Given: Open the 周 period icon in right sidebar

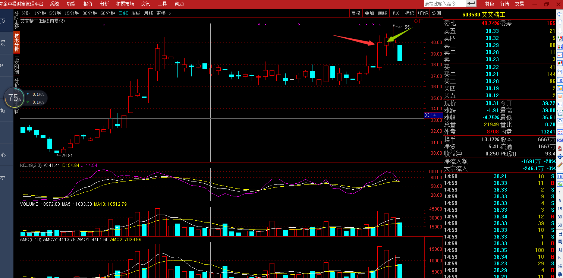Looking at the screenshot, I should [560, 242].
